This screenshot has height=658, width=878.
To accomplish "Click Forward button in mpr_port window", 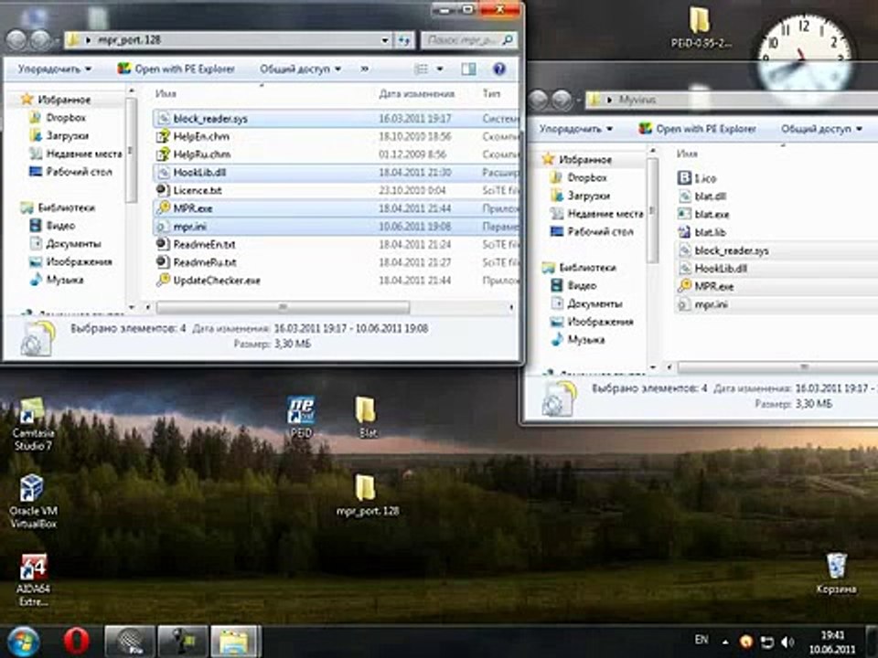I will click(x=40, y=40).
